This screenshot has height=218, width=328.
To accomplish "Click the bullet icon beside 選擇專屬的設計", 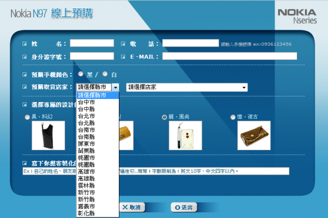I will (25, 104).
